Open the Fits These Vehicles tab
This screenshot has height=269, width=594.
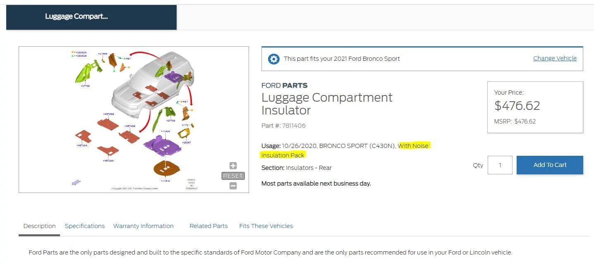(x=266, y=226)
